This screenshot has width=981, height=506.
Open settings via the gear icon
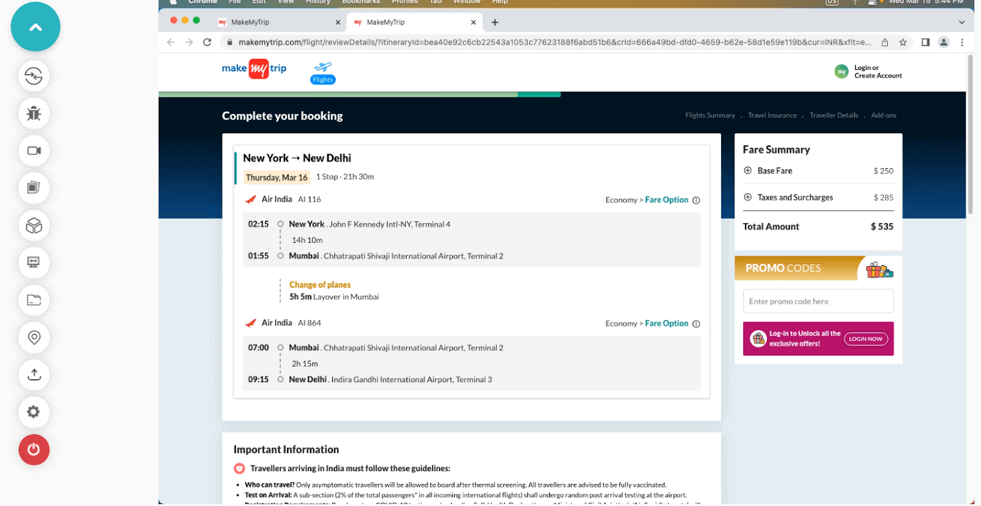pos(34,412)
